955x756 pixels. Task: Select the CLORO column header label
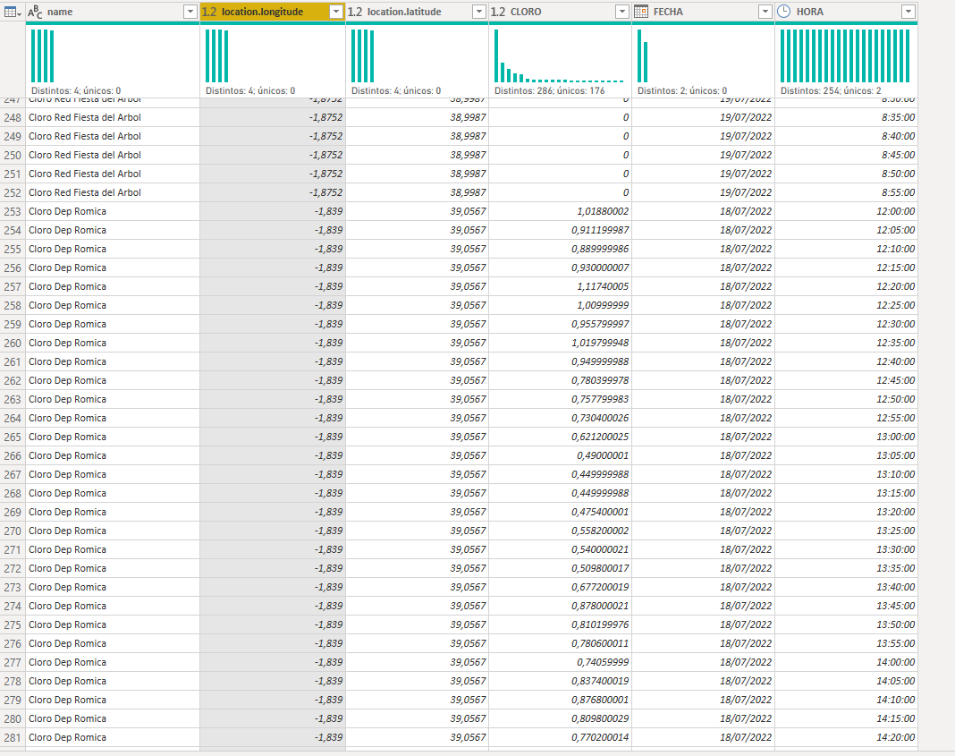[x=526, y=12]
